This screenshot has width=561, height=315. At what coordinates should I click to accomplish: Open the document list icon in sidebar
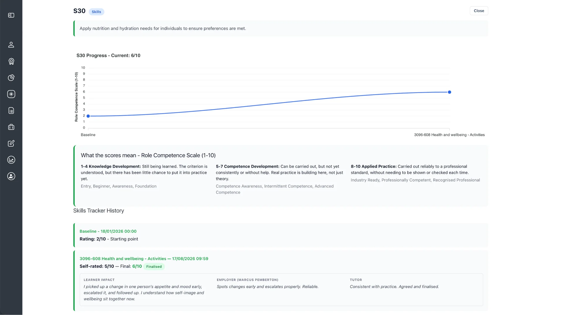coord(11,111)
